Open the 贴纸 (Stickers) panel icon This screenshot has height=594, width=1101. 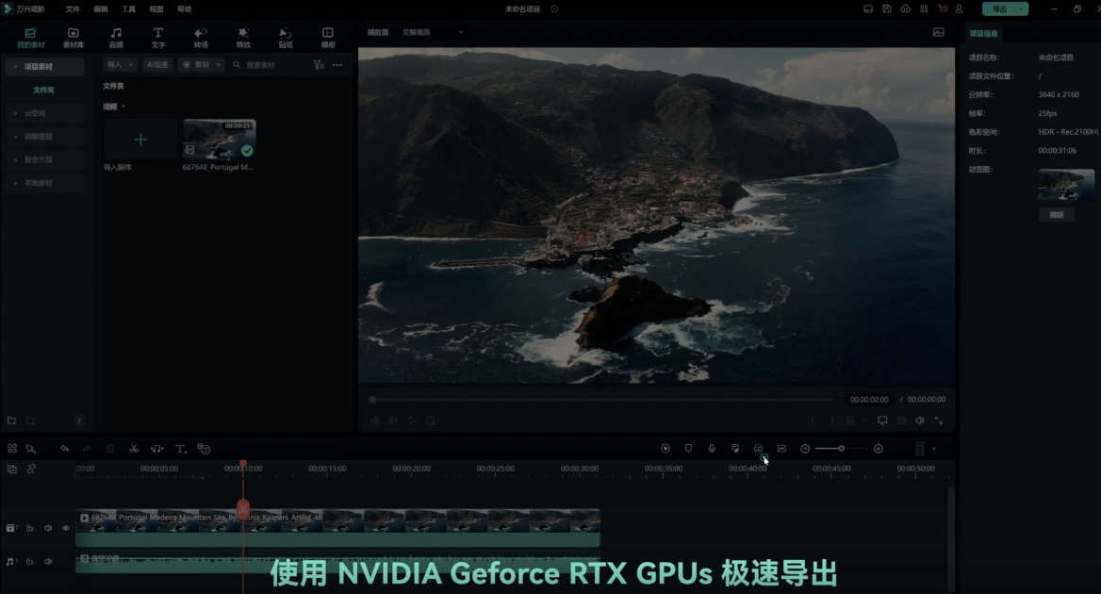pyautogui.click(x=284, y=37)
